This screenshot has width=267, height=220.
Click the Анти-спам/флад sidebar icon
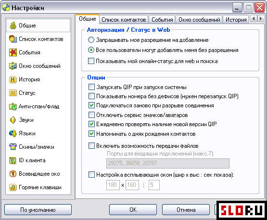13,106
